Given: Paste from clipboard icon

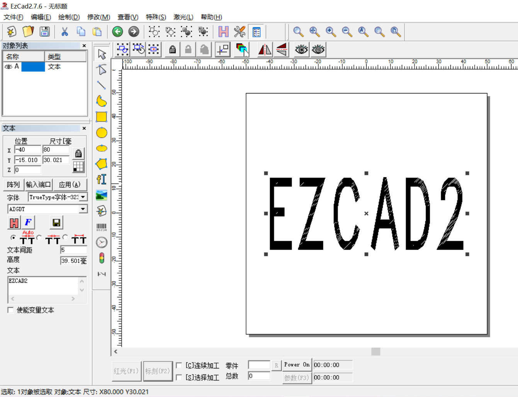Looking at the screenshot, I should point(97,31).
